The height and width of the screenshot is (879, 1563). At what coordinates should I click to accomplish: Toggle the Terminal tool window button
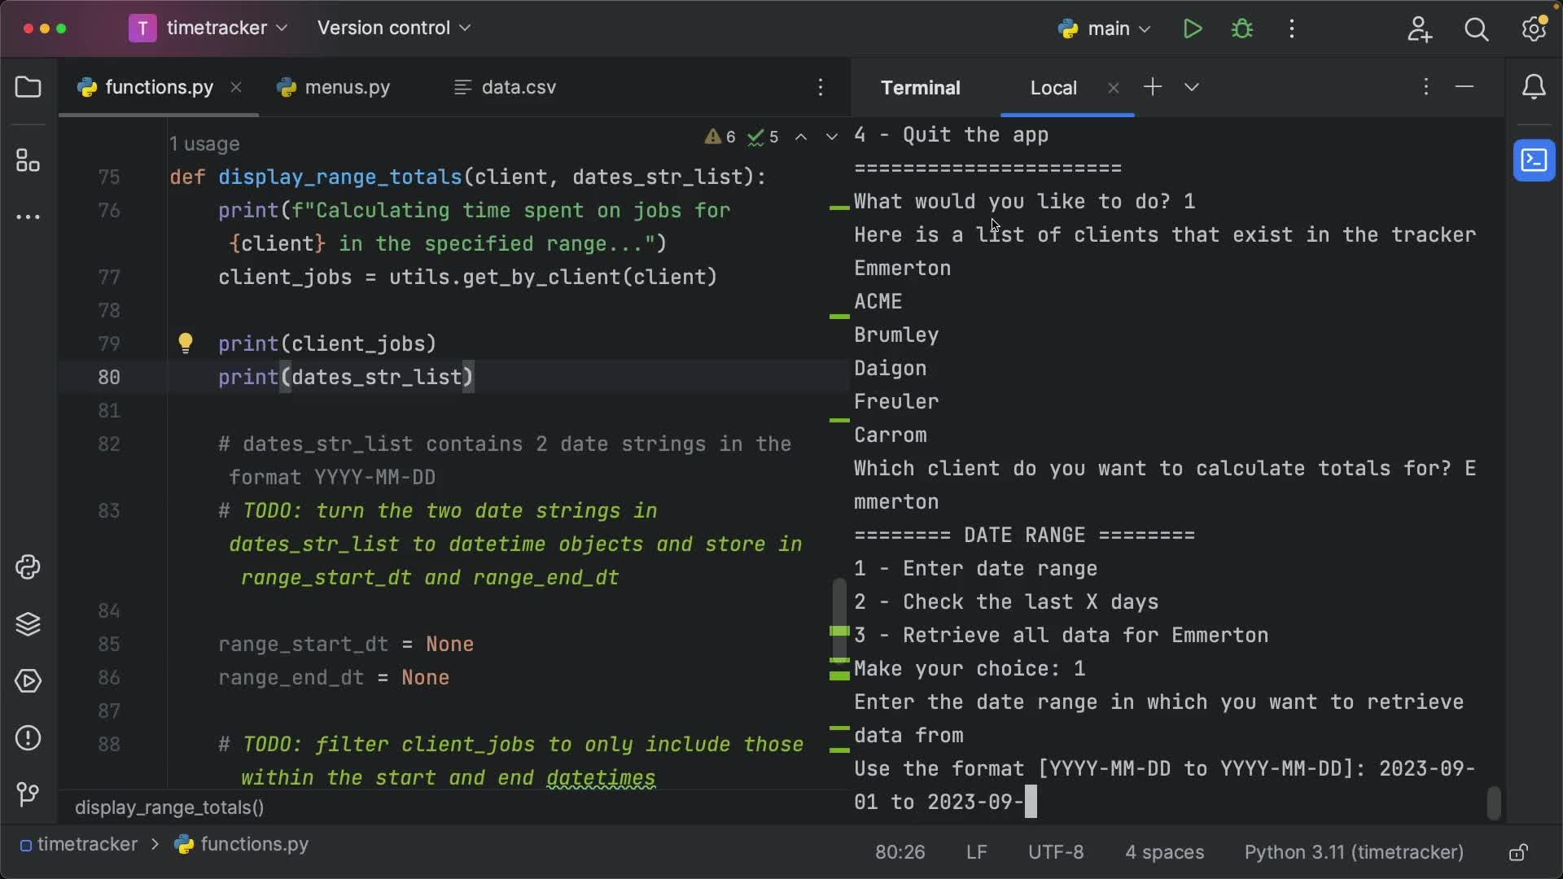tap(1534, 160)
